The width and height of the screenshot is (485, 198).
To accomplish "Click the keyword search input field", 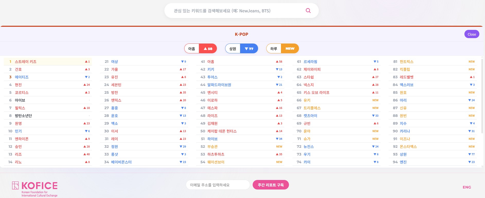I will pyautogui.click(x=237, y=11).
